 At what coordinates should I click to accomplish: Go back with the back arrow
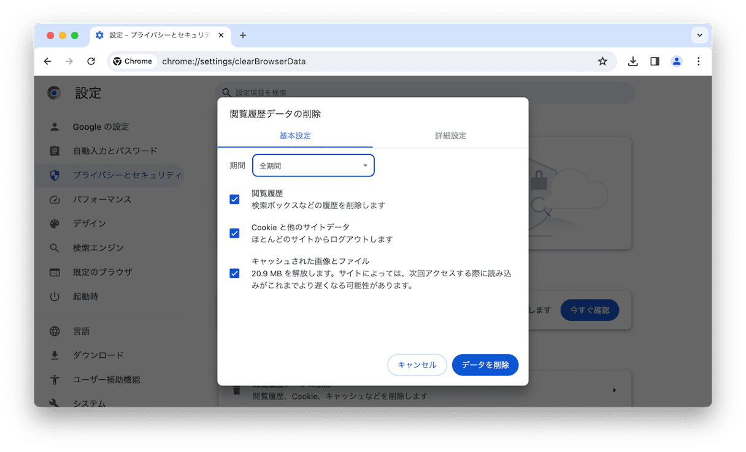(x=48, y=61)
